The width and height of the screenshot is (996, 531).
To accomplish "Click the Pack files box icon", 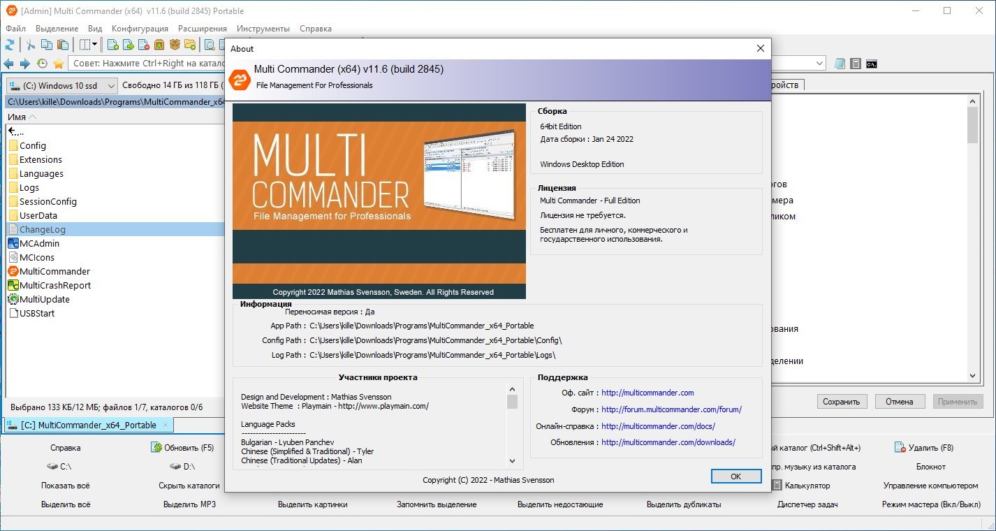I will 175,45.
